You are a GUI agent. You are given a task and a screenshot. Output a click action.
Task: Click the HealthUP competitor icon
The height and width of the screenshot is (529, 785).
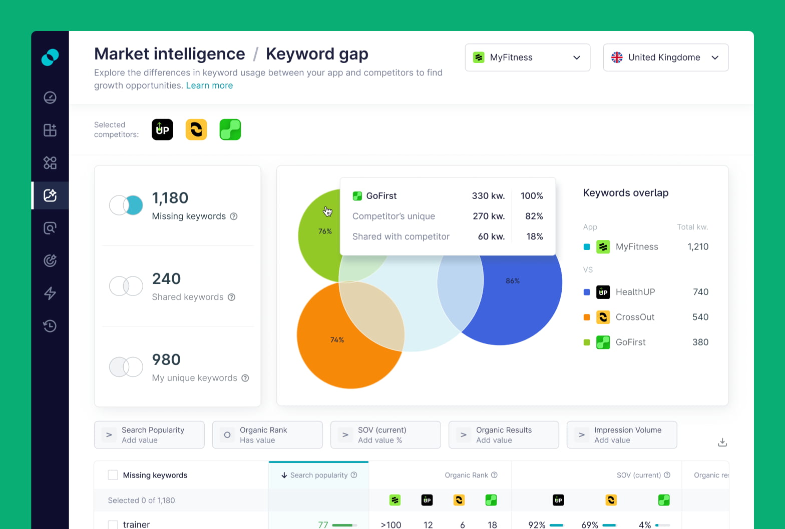pyautogui.click(x=162, y=129)
